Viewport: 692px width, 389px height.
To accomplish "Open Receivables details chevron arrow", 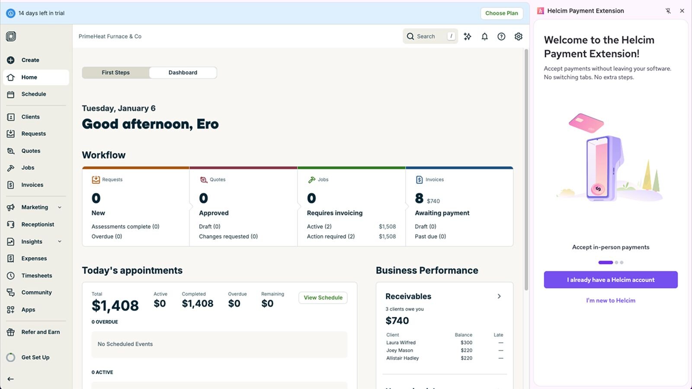I will click(499, 297).
